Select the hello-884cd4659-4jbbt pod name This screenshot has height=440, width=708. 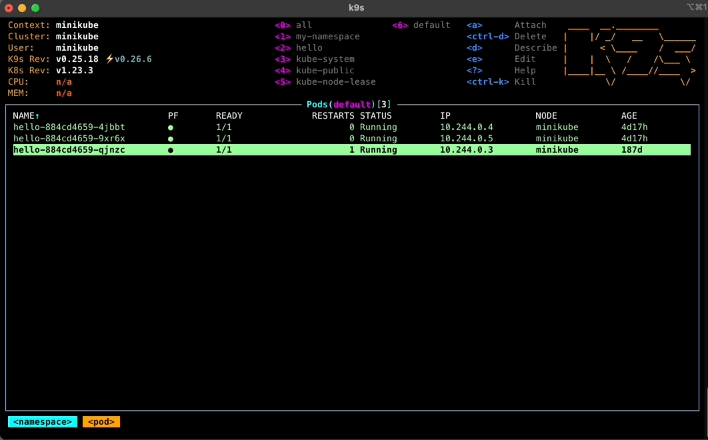[x=69, y=127]
